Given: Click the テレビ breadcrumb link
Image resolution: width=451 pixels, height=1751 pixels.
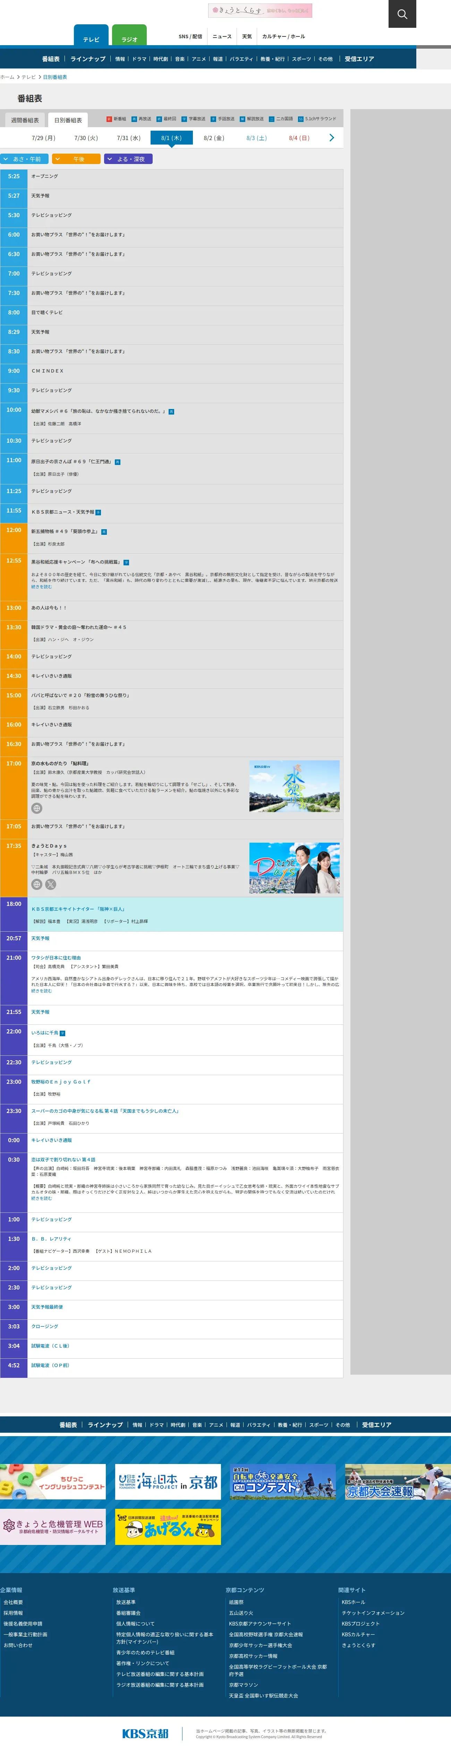Looking at the screenshot, I should [x=28, y=77].
